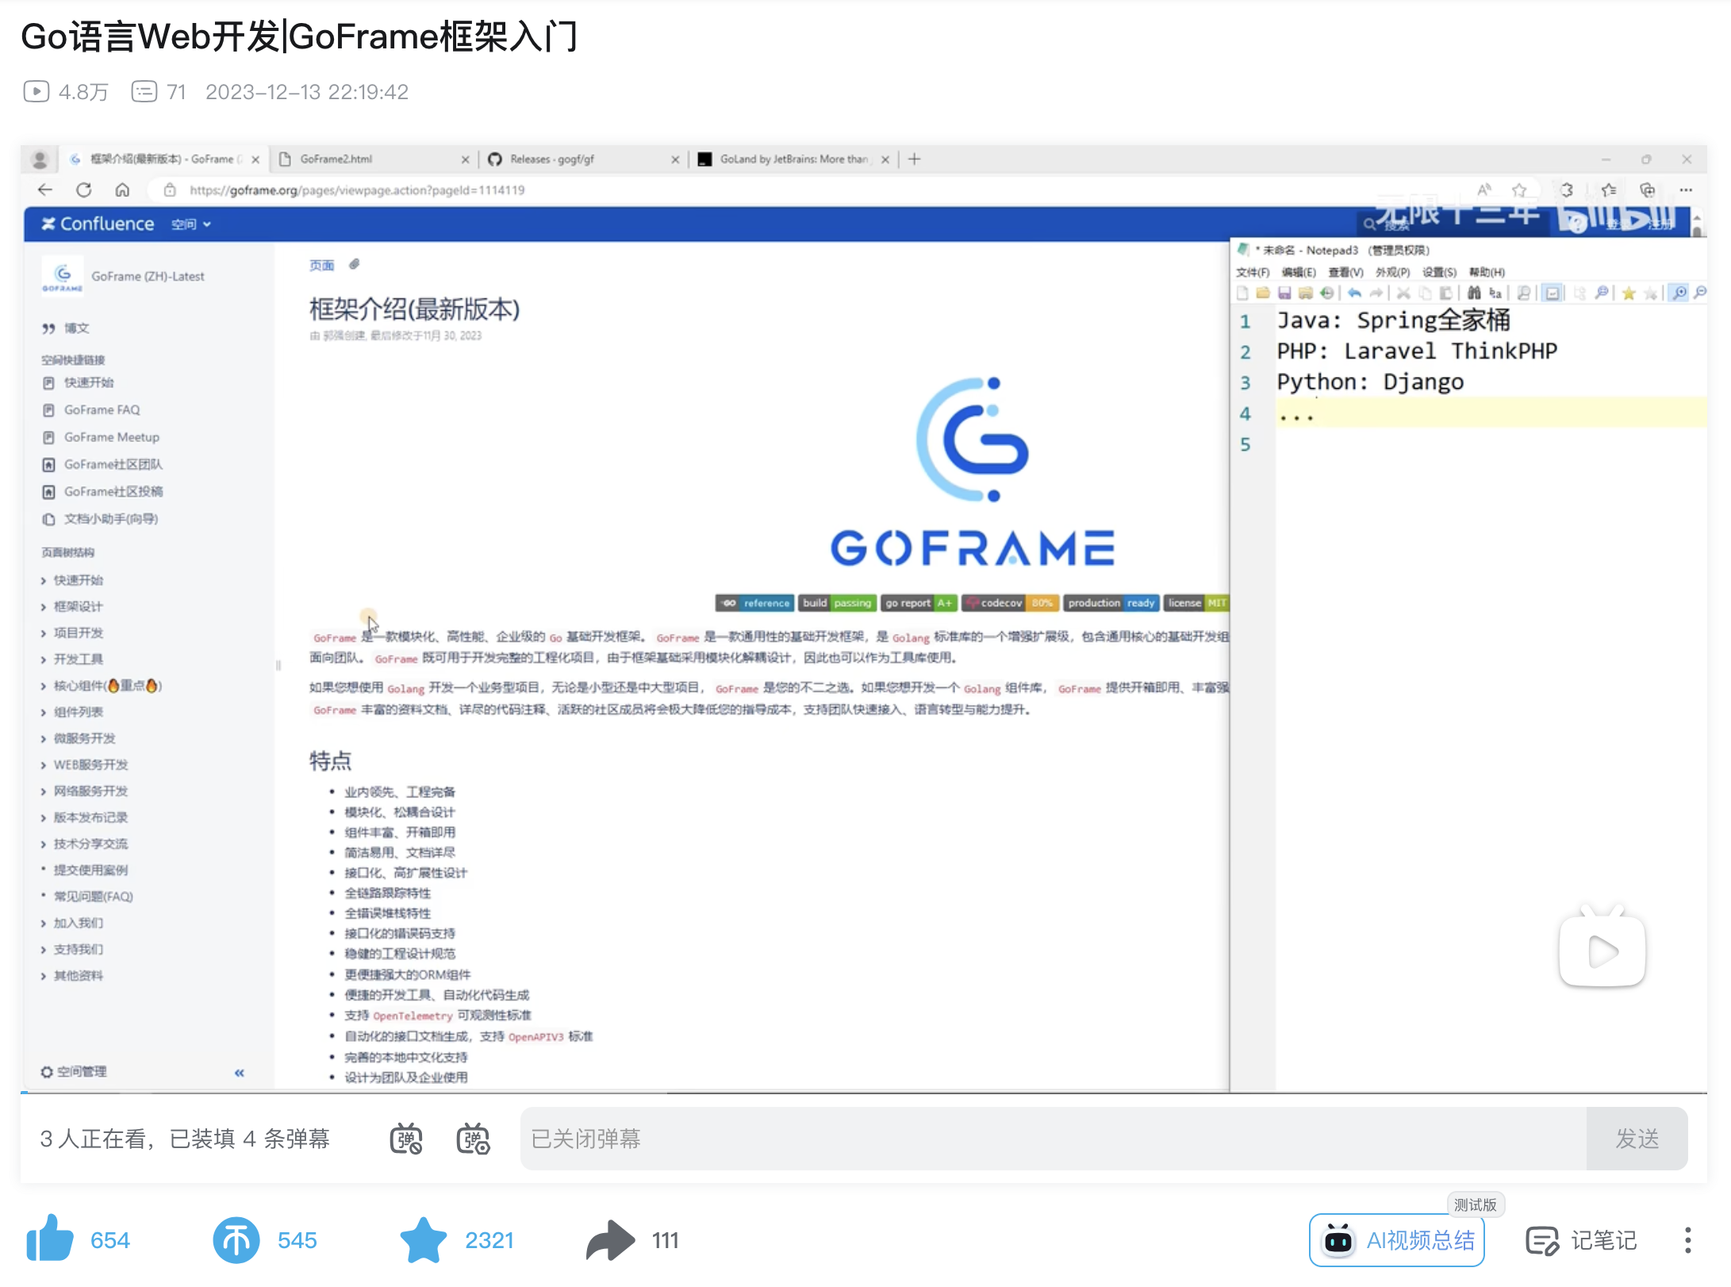This screenshot has height=1287, width=1731.
Task: Click line 5 in Notepad3 editor
Action: coord(1491,444)
